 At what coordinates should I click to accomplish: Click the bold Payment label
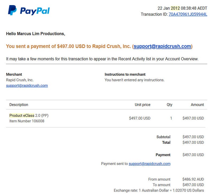[x=163, y=155]
